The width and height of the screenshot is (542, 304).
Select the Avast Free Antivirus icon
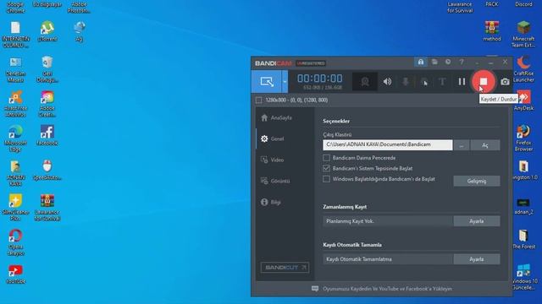coord(15,104)
